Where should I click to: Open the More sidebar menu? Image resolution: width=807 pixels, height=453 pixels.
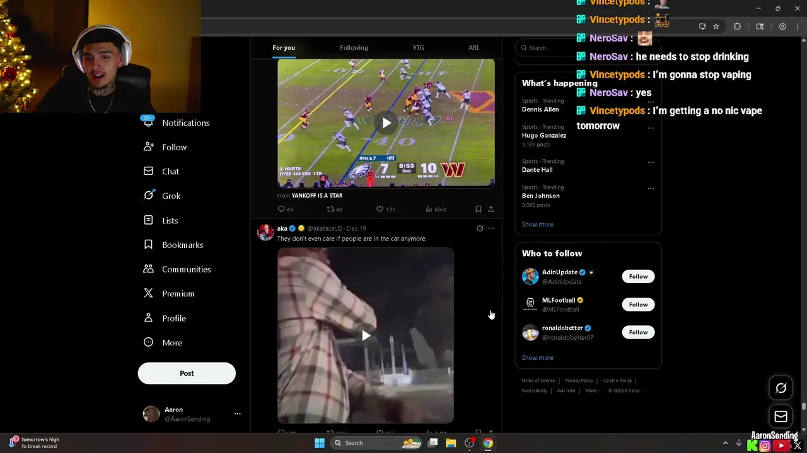(163, 343)
